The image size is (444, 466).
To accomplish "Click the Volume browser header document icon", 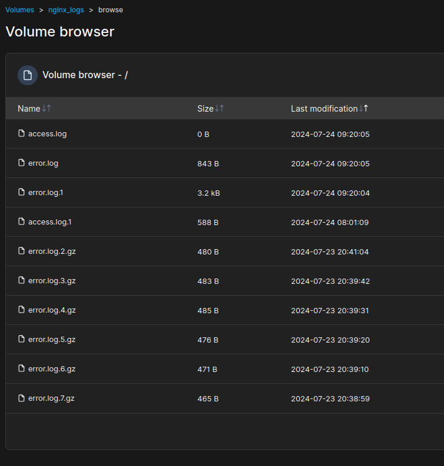I will 28,75.
